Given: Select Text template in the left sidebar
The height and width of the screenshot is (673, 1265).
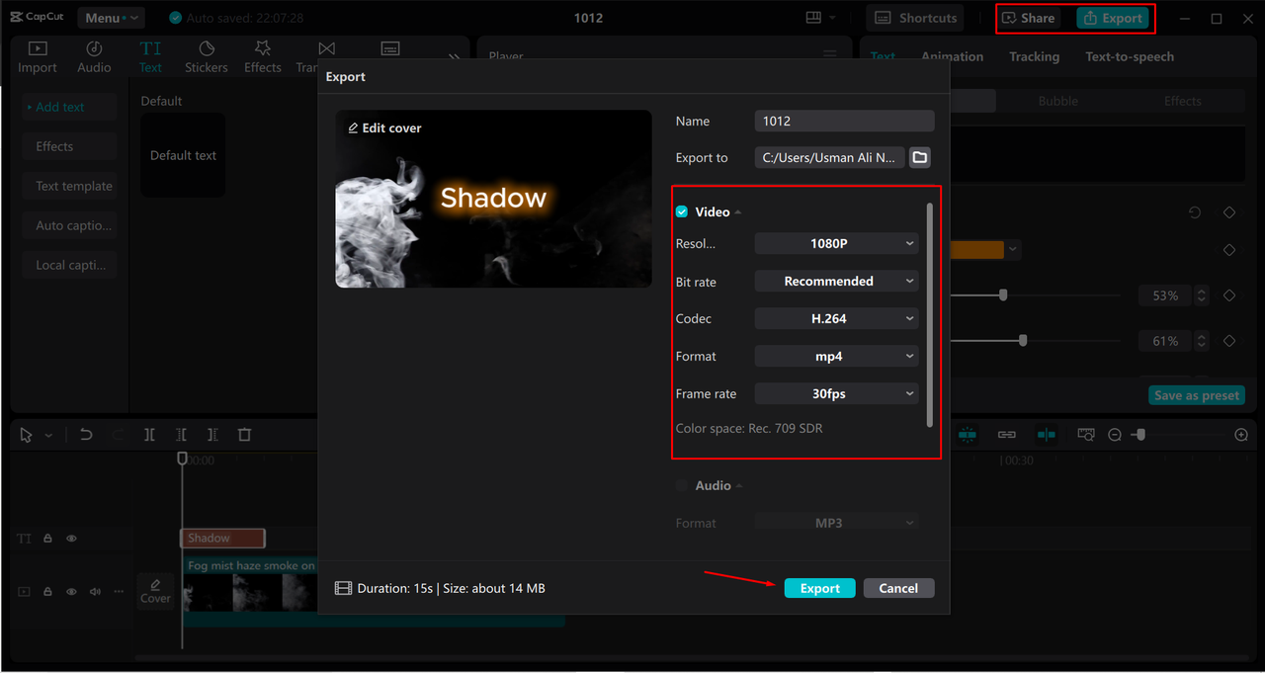Looking at the screenshot, I should click(x=70, y=186).
